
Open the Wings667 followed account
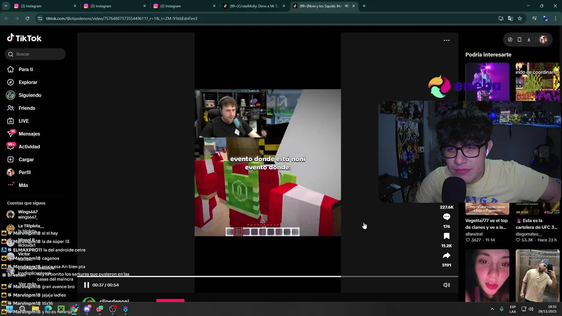tap(27, 214)
